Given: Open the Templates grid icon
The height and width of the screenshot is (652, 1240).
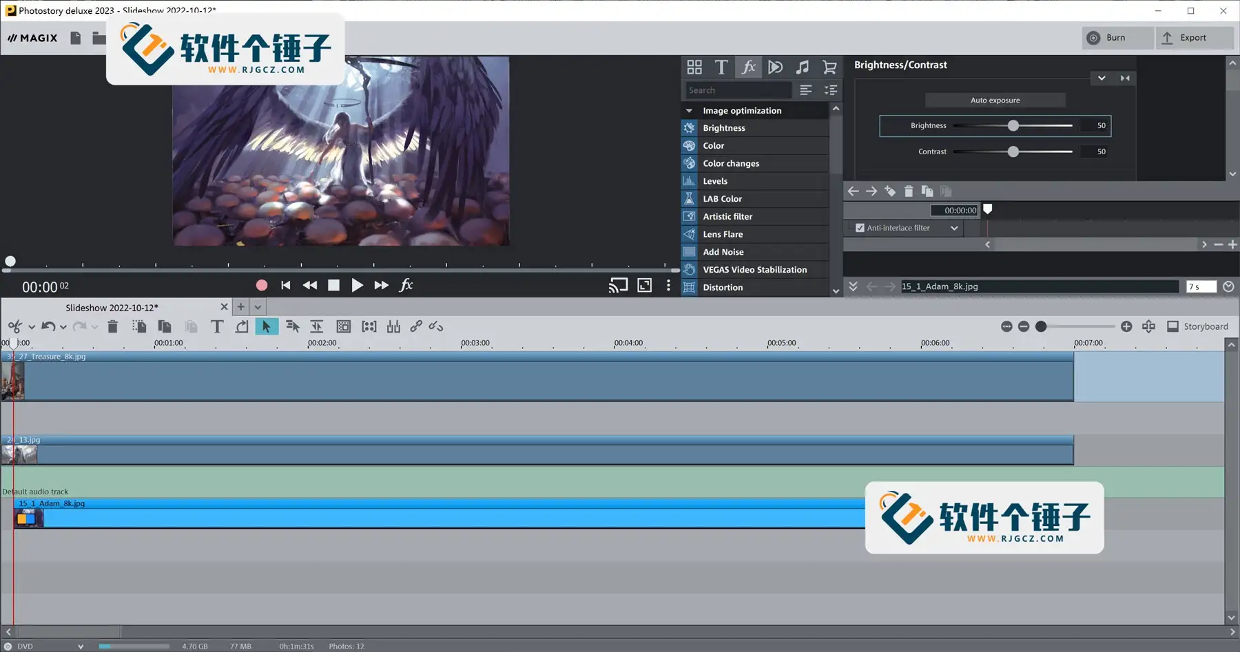Looking at the screenshot, I should coord(694,67).
